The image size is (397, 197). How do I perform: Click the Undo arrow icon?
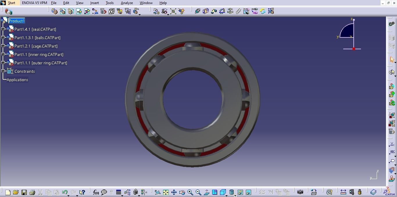65,192
